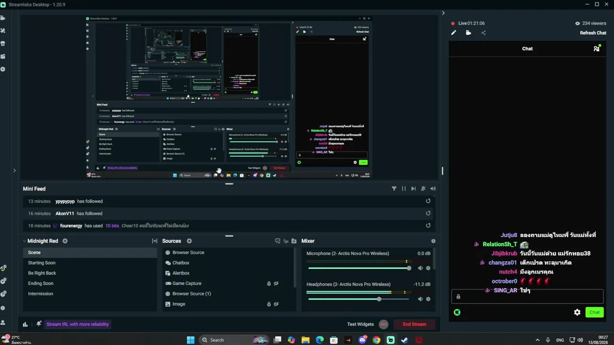The width and height of the screenshot is (614, 345).
Task: Add a new scene with plus icon
Action: 65,241
